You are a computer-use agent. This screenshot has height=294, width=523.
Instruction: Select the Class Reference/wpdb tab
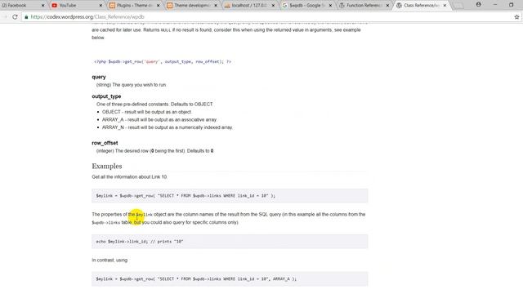(x=422, y=6)
